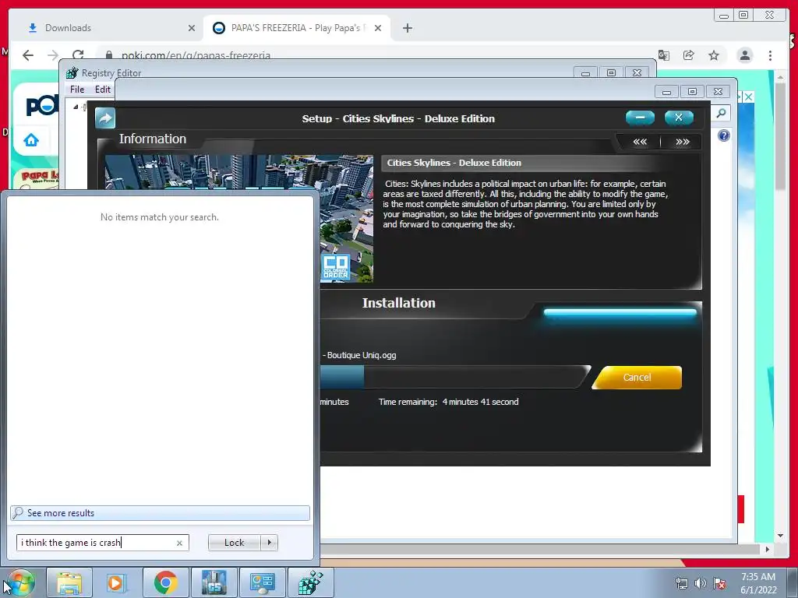Screen dimensions: 798x598
Task: Click See more results in Start menu
Action: (x=160, y=512)
